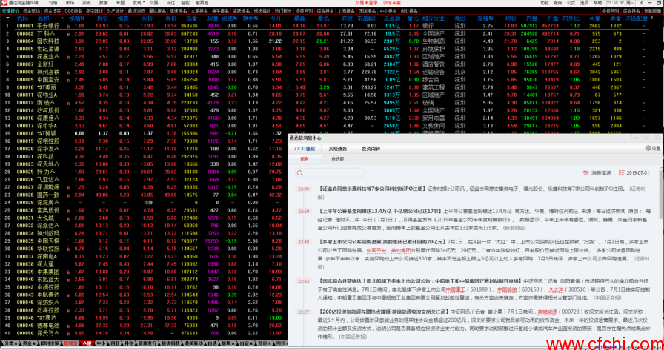Sort the table by the 细分行业 column header
The width and height of the screenshot is (664, 350).
point(434,18)
